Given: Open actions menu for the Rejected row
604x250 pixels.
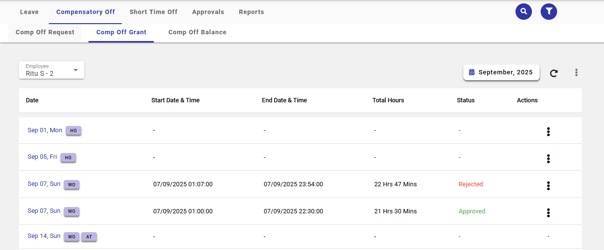Looking at the screenshot, I should click(548, 186).
